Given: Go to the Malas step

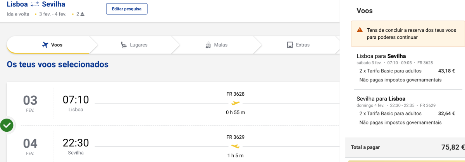Looking at the screenshot, I should (x=216, y=45).
